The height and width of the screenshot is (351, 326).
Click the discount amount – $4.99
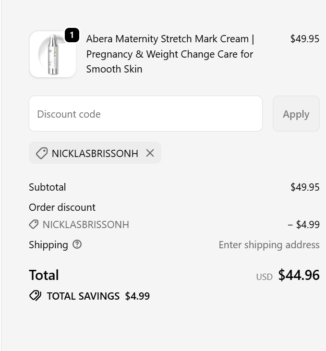coord(303,224)
